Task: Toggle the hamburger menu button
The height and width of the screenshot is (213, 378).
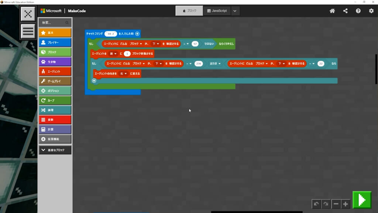Action: 28,31
